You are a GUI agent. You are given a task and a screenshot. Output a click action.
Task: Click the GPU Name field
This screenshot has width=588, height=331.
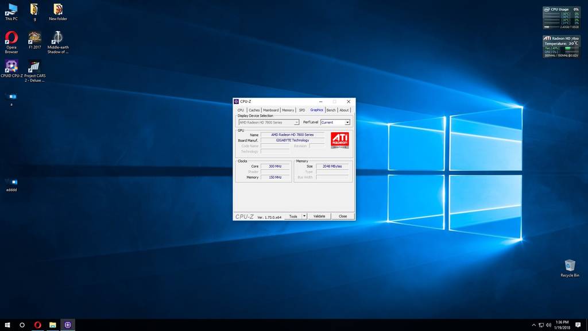pos(293,134)
